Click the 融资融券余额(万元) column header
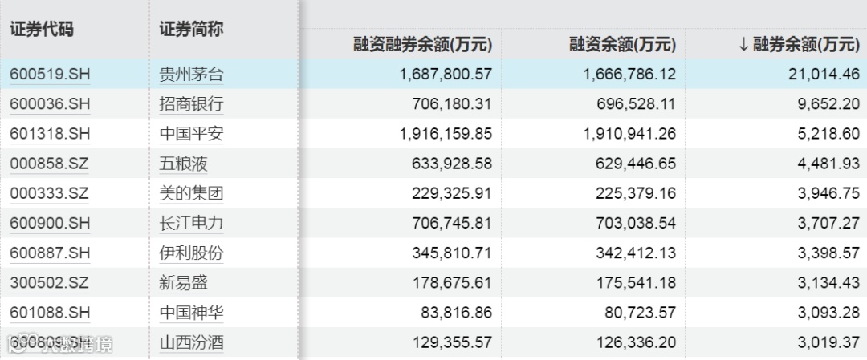 [423, 45]
